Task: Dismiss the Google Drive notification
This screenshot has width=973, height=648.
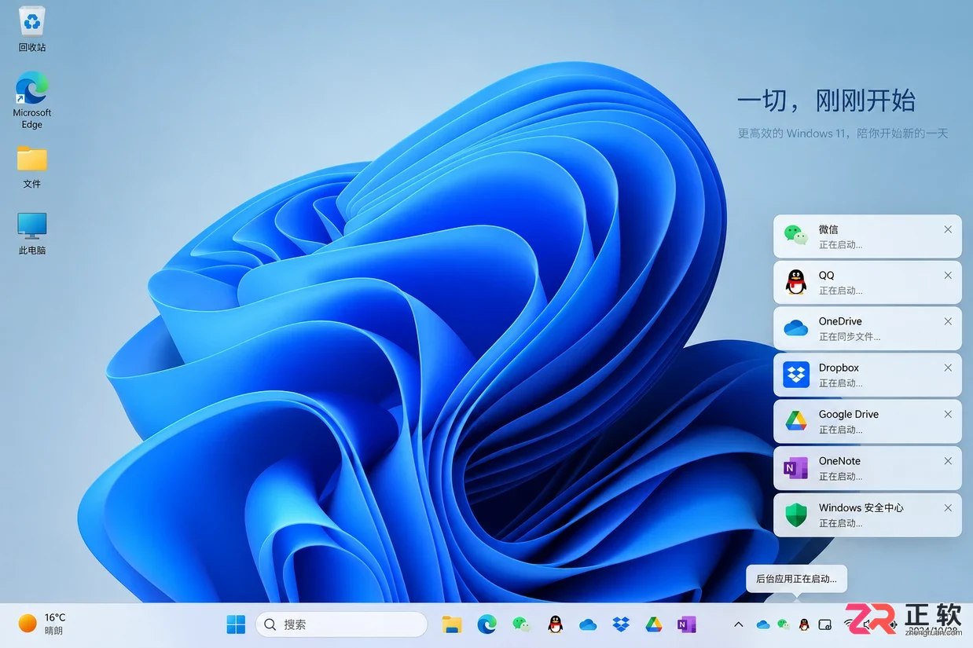Action: click(x=948, y=414)
